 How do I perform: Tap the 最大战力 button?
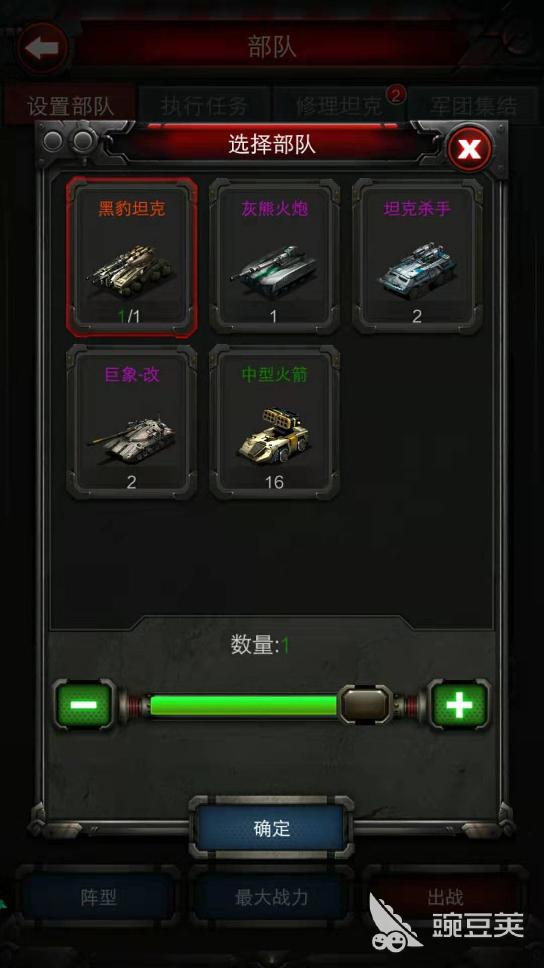(271, 897)
